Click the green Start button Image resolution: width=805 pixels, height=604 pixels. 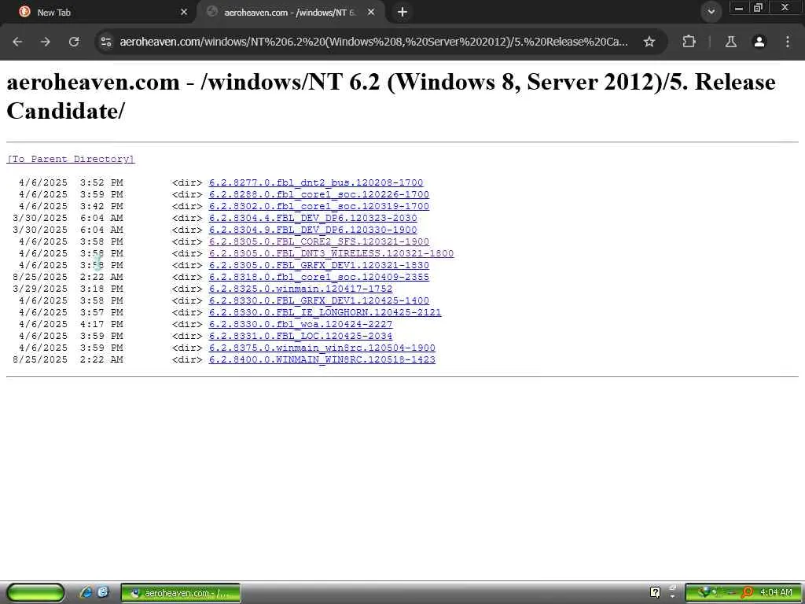point(35,593)
